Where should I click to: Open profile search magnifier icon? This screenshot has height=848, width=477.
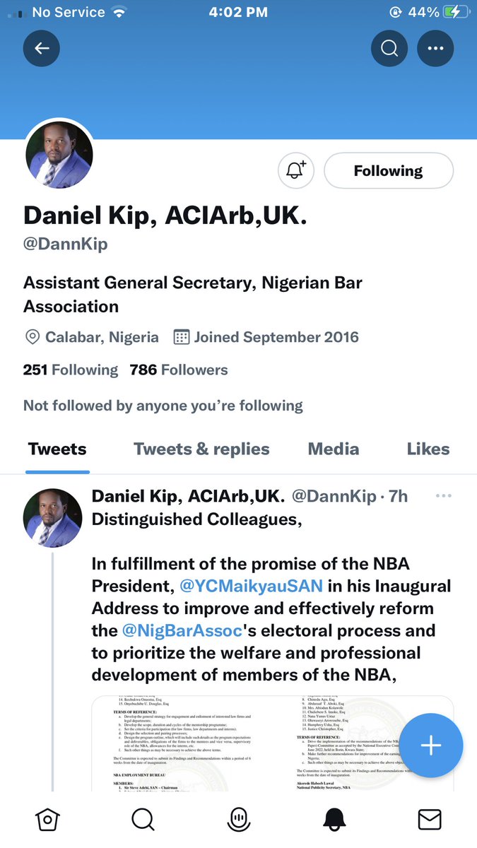[x=389, y=48]
